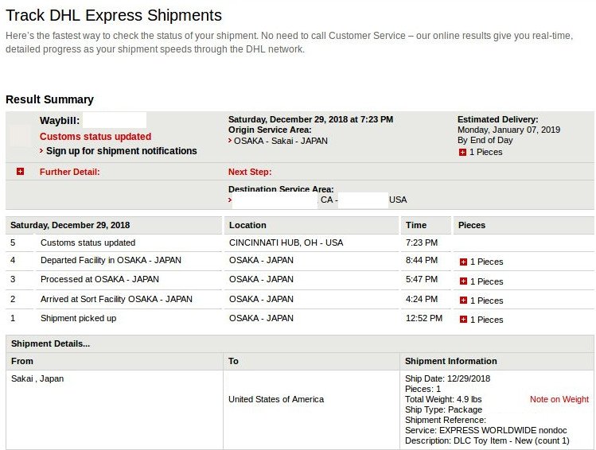Click the Time column header
The image size is (596, 450).
(x=416, y=225)
